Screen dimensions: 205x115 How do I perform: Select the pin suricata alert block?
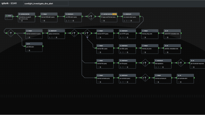(x=185, y=79)
